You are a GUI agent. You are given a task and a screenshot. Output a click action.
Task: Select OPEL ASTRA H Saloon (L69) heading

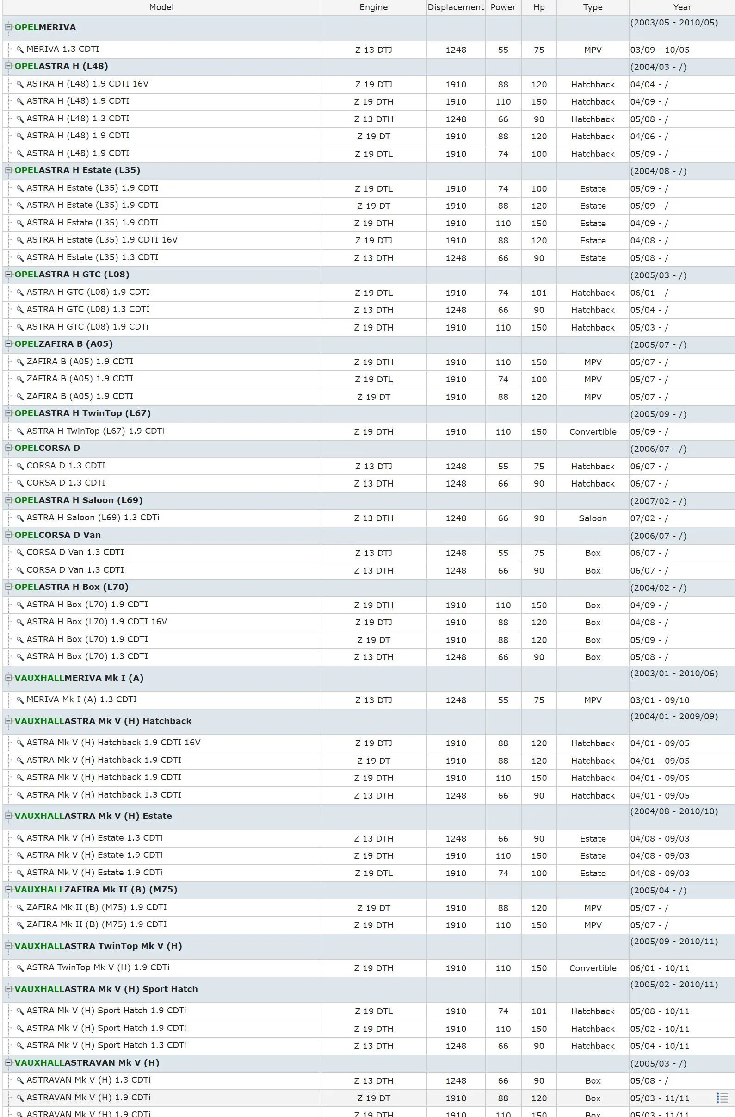pos(78,500)
